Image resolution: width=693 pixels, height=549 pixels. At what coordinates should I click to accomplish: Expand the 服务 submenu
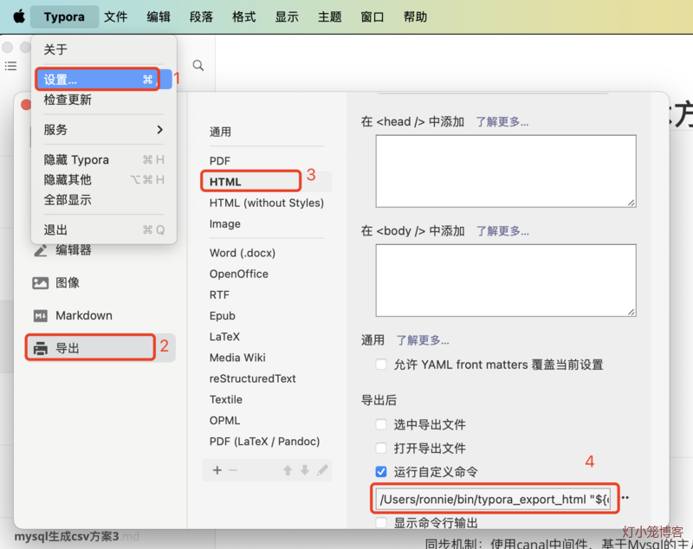pos(104,130)
